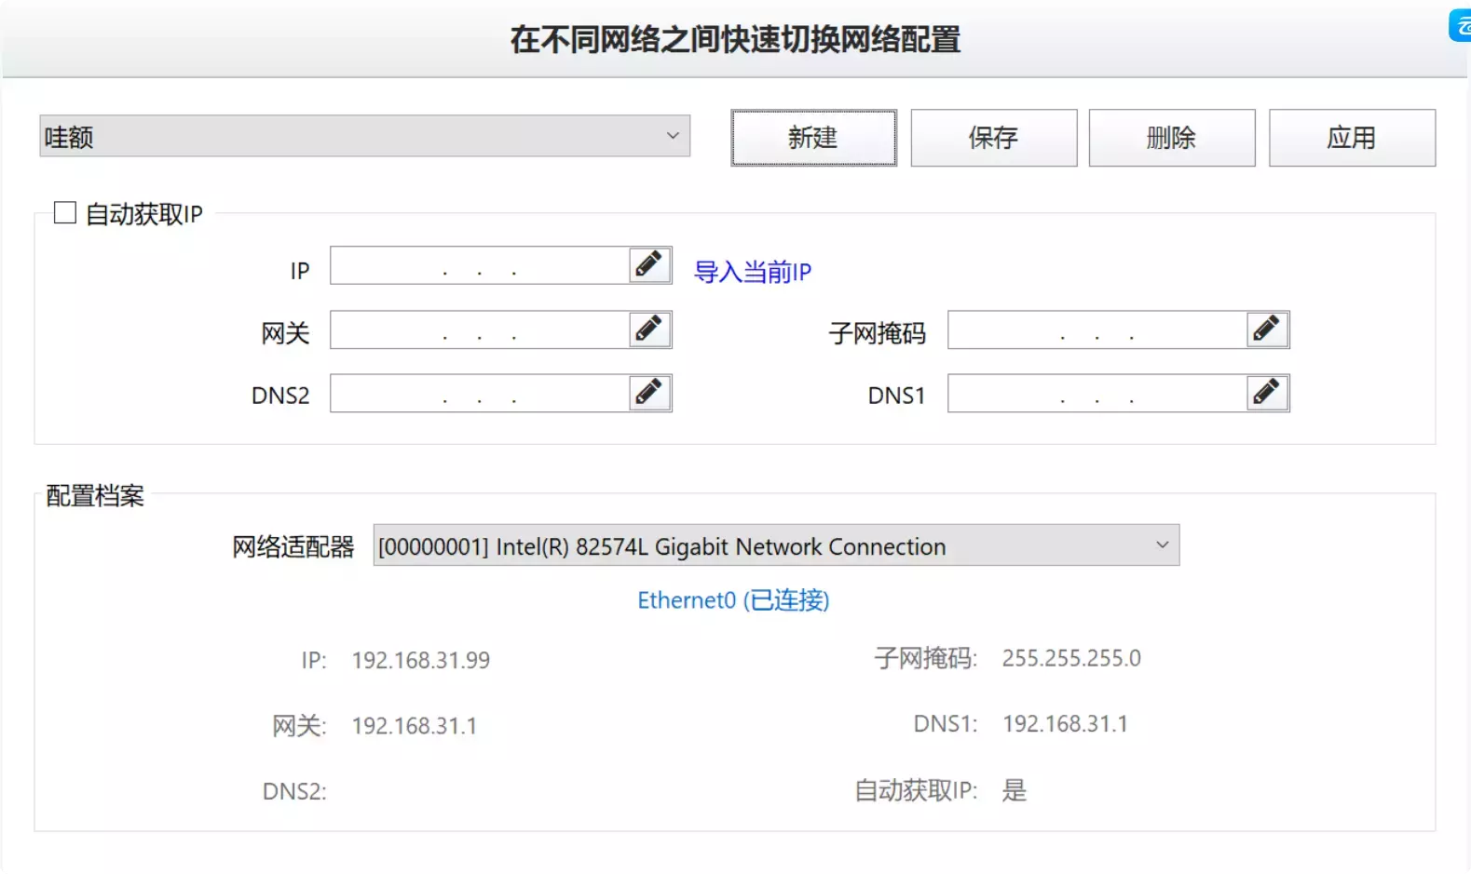Image resolution: width=1471 pixels, height=874 pixels.
Task: Click the pencil icon in the DNS1 field
Action: [1267, 393]
